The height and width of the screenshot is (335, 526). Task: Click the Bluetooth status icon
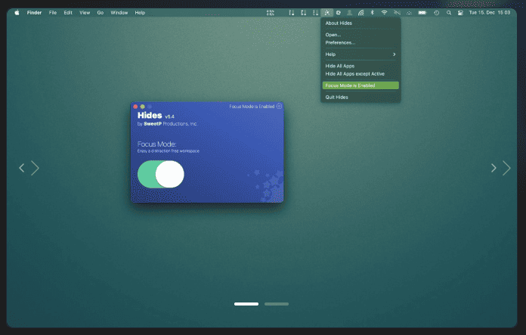pos(373,12)
